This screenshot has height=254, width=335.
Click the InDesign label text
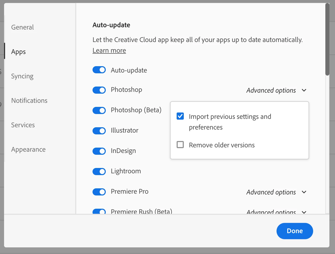(x=123, y=151)
